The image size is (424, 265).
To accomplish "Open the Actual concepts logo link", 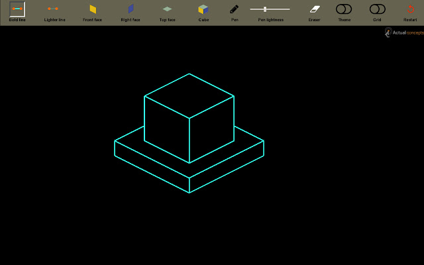I will point(404,32).
